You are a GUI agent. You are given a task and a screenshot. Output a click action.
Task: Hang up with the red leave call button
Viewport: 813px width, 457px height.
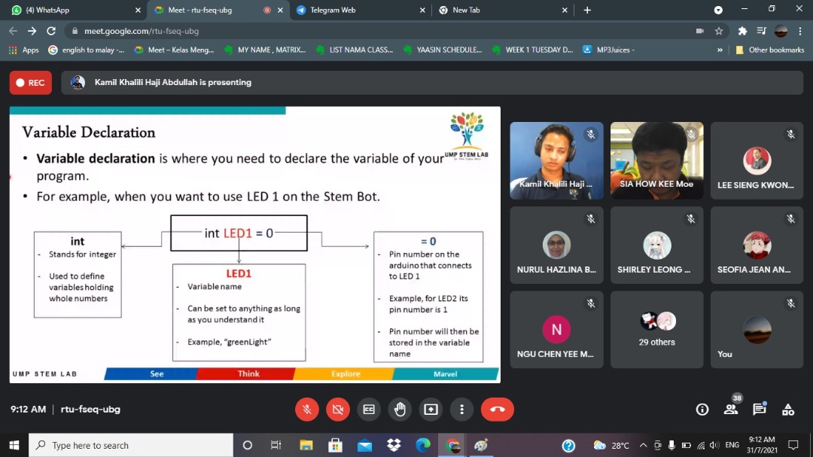coord(497,410)
